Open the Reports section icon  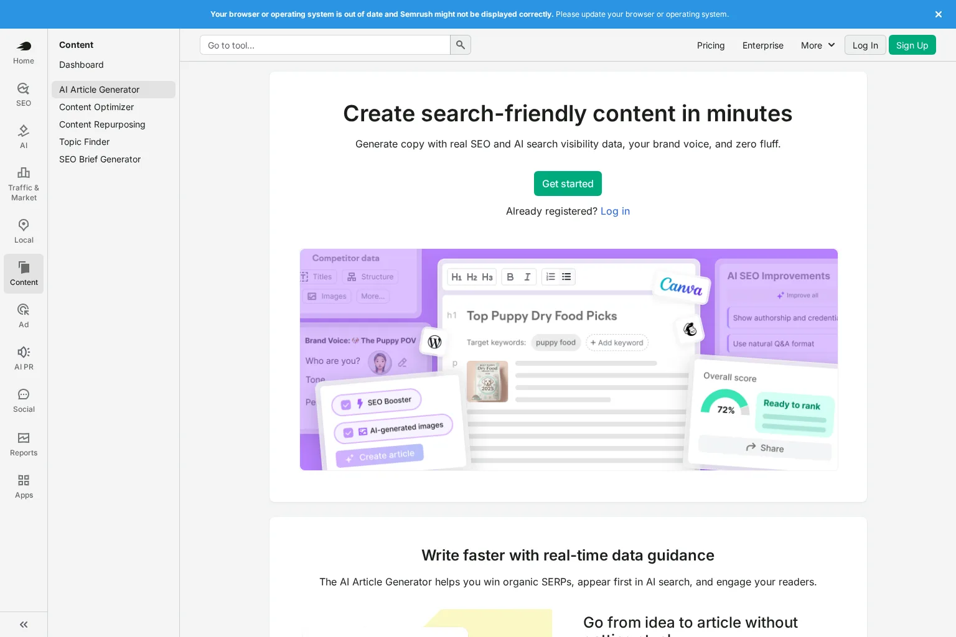24,444
